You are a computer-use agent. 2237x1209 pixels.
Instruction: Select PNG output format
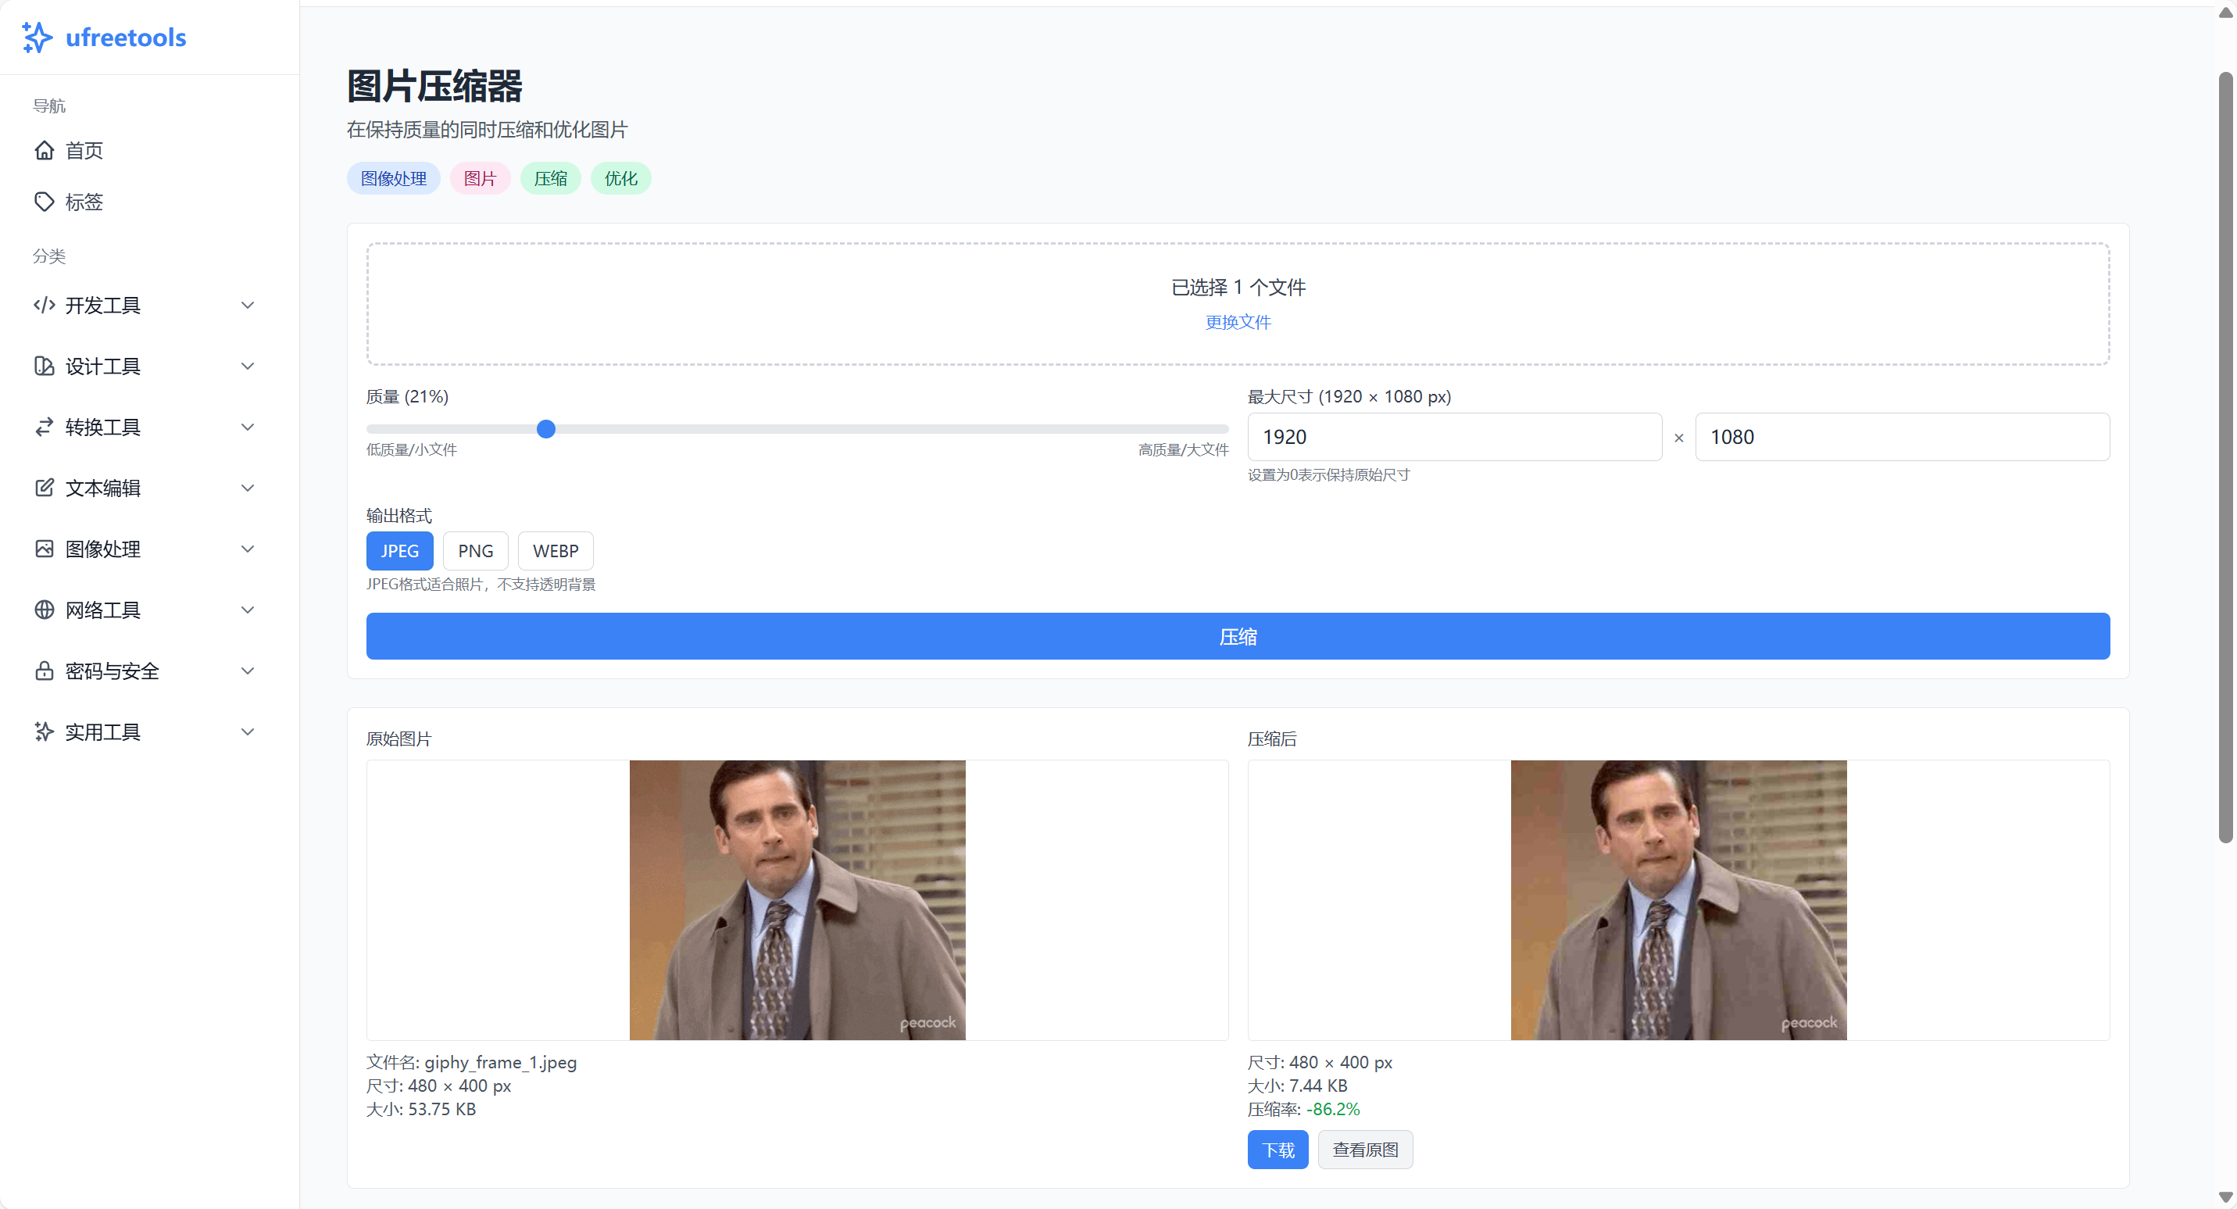click(475, 551)
